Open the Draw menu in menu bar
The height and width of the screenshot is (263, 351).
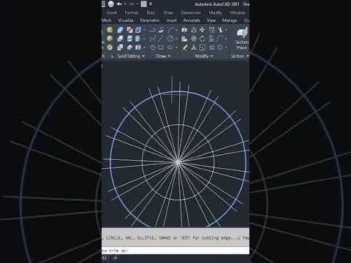pyautogui.click(x=168, y=12)
